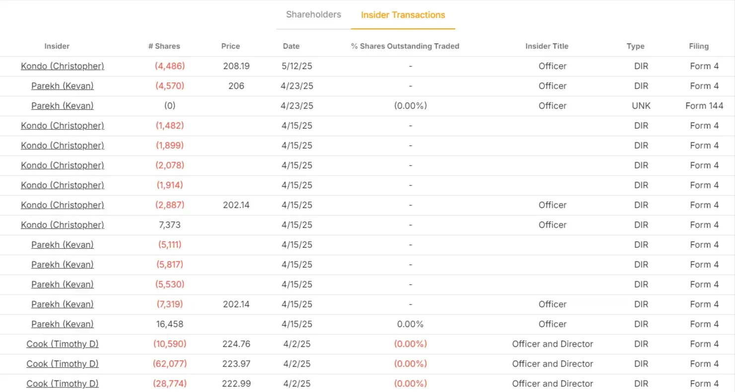This screenshot has width=735, height=392.
Task: Open Cook (Timothy D) link priced at 222.99
Action: 62,384
